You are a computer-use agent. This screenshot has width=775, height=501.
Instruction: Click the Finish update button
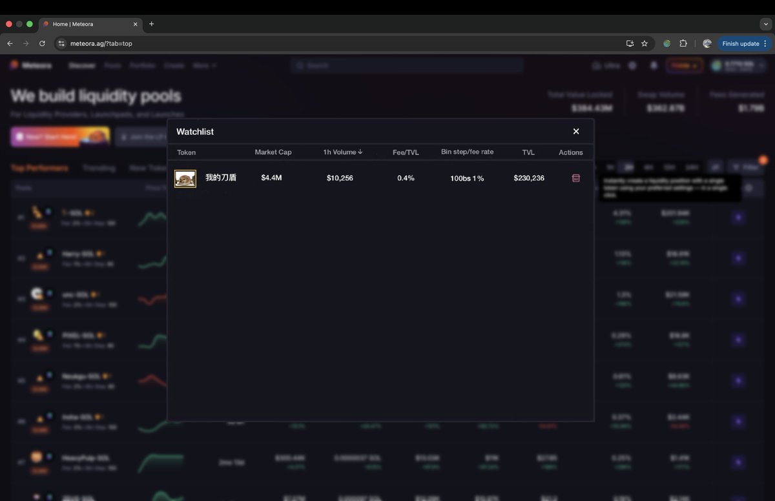(745, 43)
